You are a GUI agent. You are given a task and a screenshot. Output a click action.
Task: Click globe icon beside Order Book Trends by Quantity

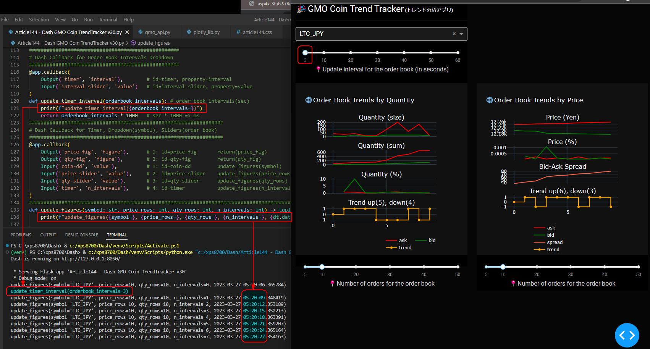309,100
